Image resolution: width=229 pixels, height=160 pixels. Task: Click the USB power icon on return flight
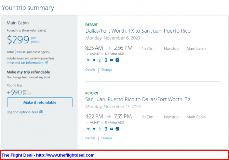[x=100, y=129]
